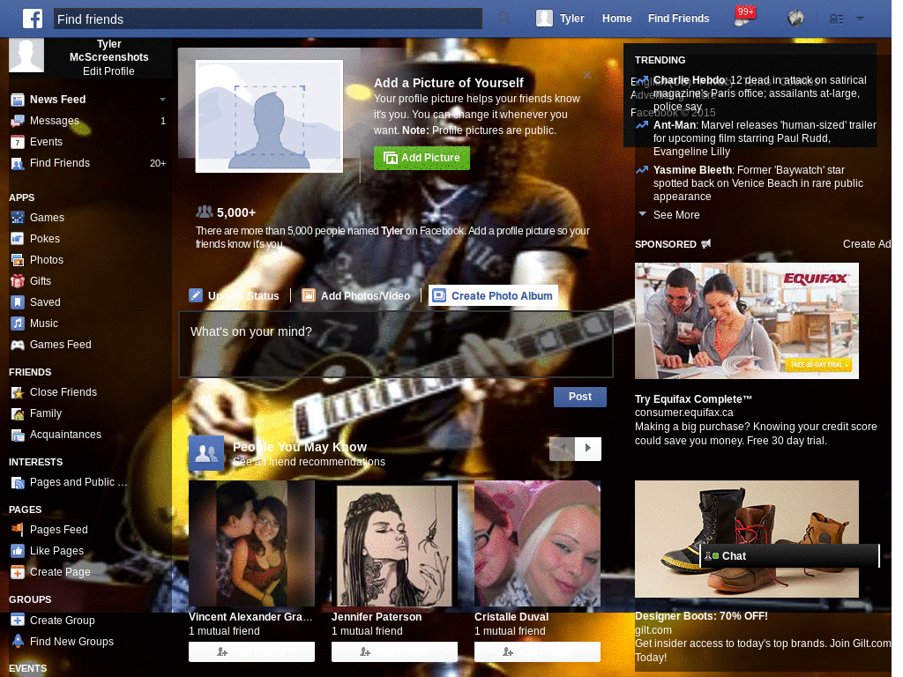Dismiss the Add a Picture prompt
This screenshot has height=677, width=903.
click(x=586, y=75)
